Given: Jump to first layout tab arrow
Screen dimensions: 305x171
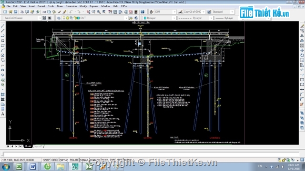Looking at the screenshot, I should [x=8, y=146].
